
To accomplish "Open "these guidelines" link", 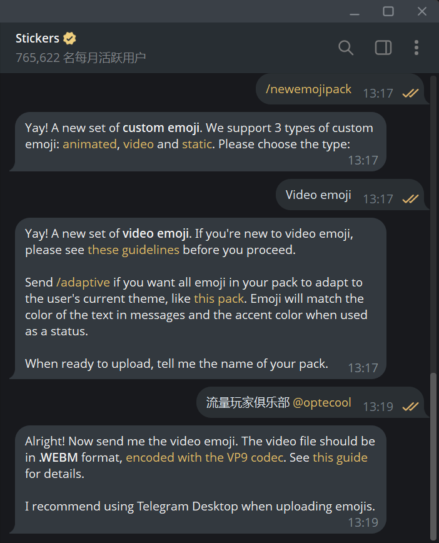I will pos(133,250).
